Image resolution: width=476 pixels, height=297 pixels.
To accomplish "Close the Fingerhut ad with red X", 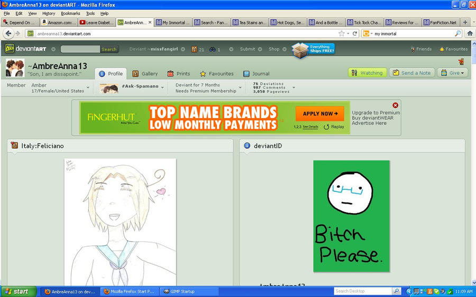I will coord(395,105).
